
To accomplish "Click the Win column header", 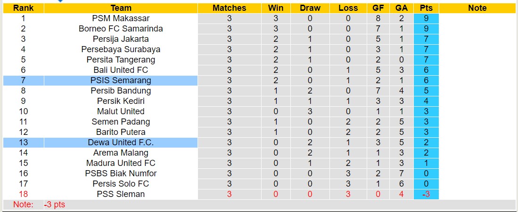I will pyautogui.click(x=275, y=8).
